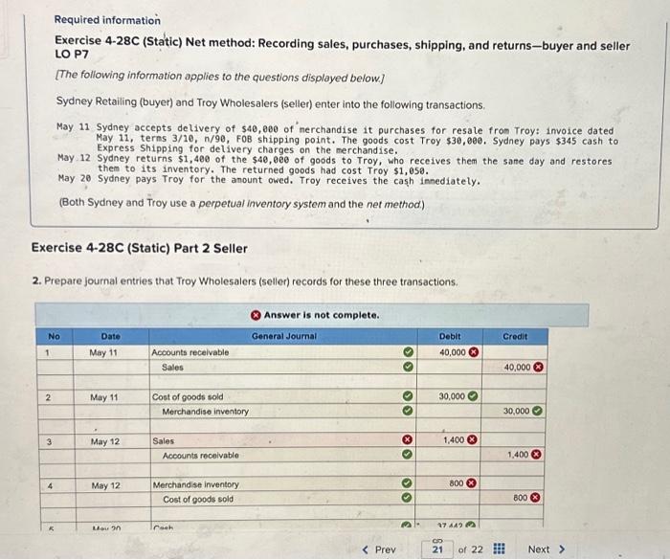The height and width of the screenshot is (560, 670).
Task: Select the Merchandise inventory account in entry 4
Action: [x=195, y=484]
